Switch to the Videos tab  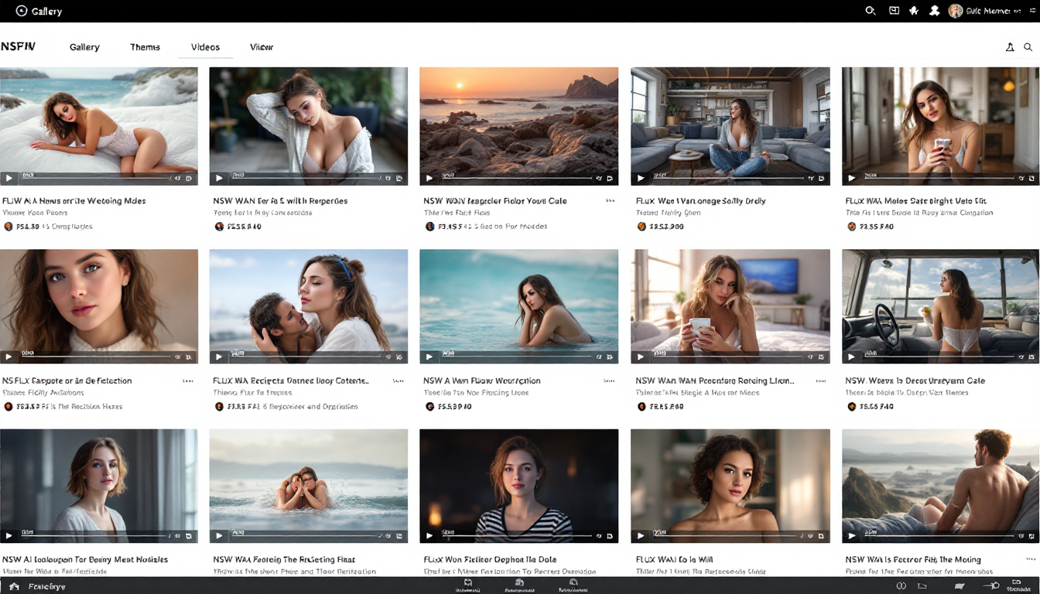click(x=205, y=47)
